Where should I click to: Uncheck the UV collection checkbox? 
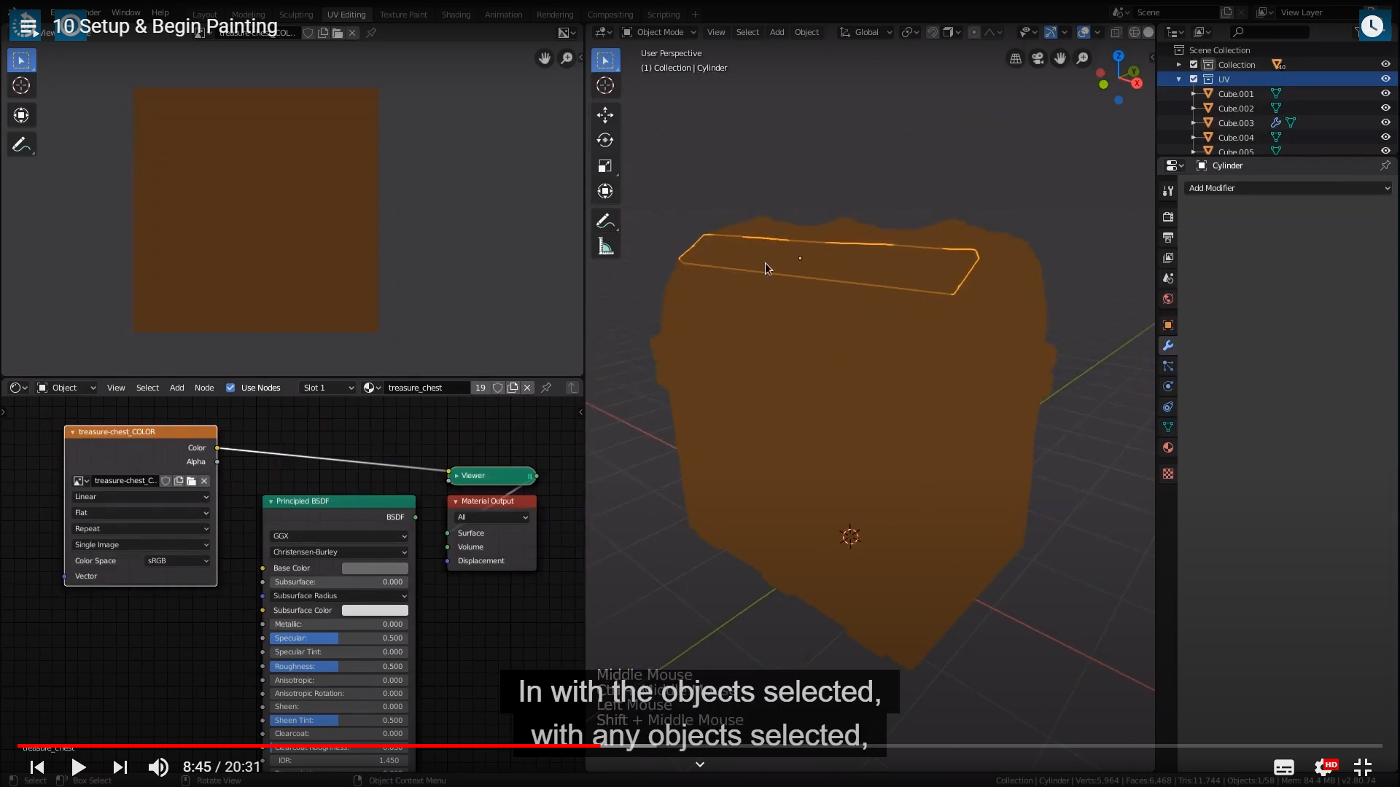click(1194, 79)
